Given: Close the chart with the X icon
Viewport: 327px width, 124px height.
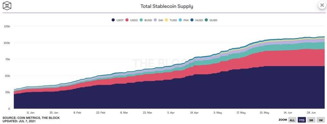Looking at the screenshot, I should click(x=322, y=5).
